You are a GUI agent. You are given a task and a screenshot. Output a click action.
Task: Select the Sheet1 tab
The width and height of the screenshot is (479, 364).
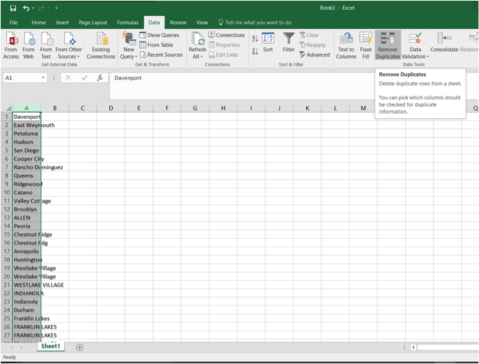[x=50, y=346]
